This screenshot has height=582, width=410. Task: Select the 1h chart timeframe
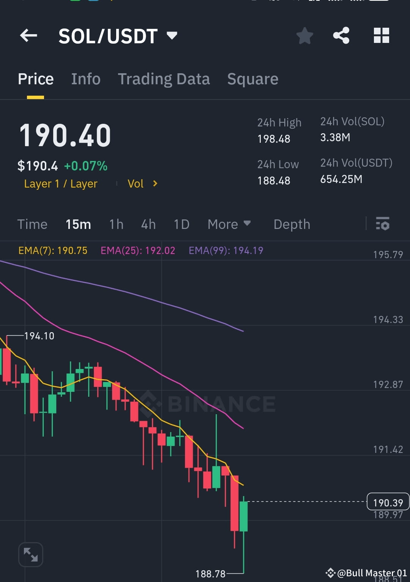pyautogui.click(x=116, y=224)
